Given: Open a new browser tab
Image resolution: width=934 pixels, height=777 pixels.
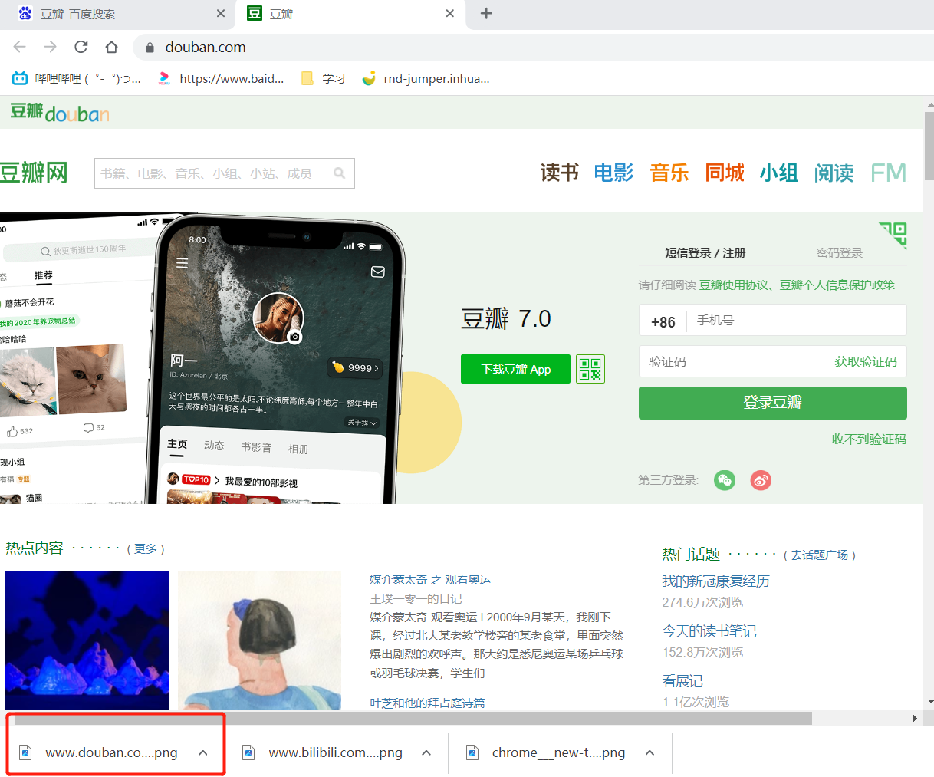Looking at the screenshot, I should click(x=486, y=13).
